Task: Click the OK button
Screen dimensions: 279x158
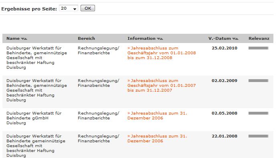Action: pos(88,8)
